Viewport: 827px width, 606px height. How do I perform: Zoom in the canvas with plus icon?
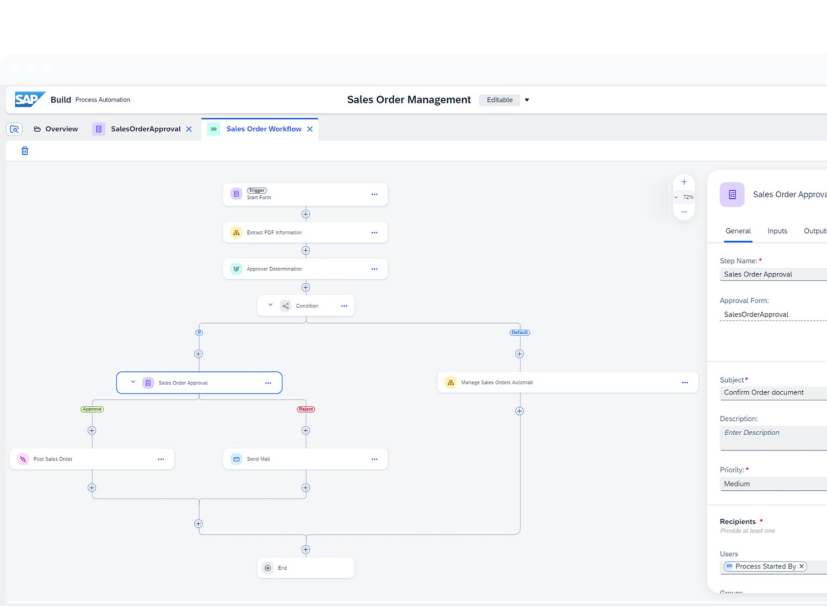click(684, 182)
